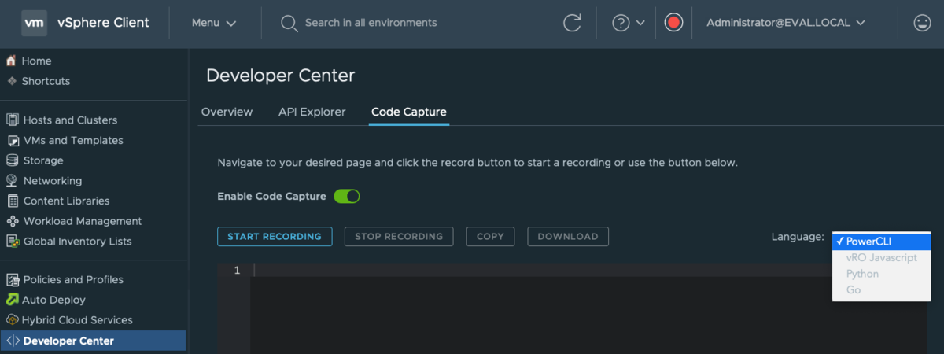Click the Global Inventory Lists icon
The width and height of the screenshot is (944, 354).
pyautogui.click(x=12, y=242)
